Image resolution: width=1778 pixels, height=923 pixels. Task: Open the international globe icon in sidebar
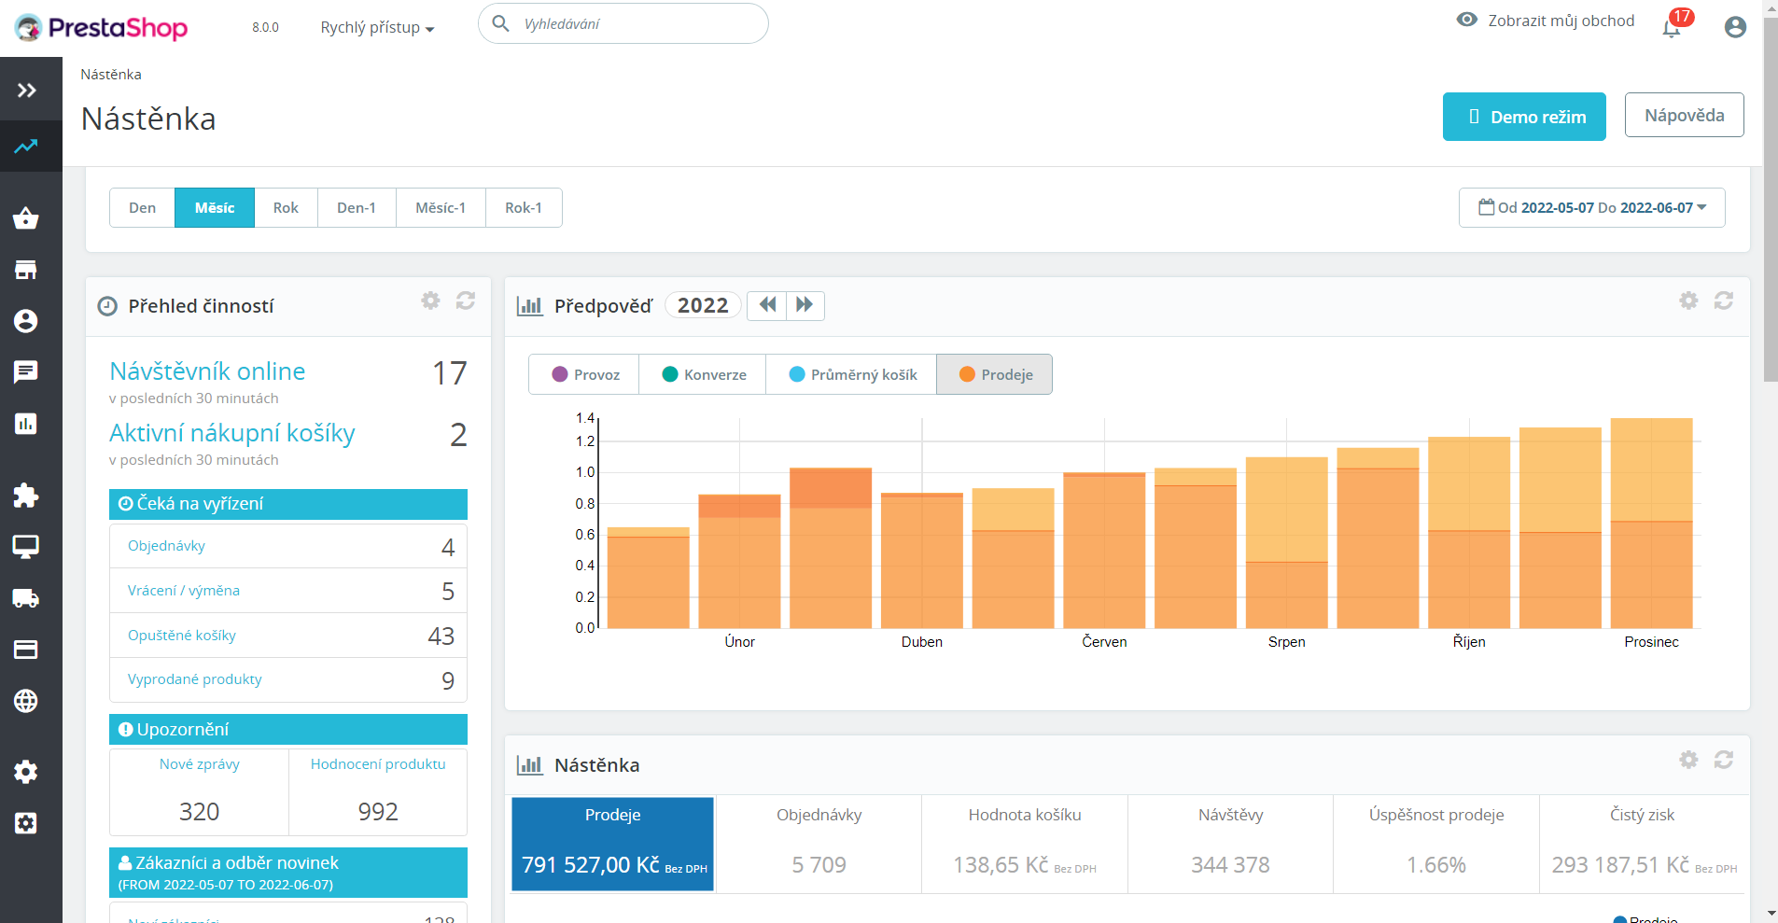(26, 701)
